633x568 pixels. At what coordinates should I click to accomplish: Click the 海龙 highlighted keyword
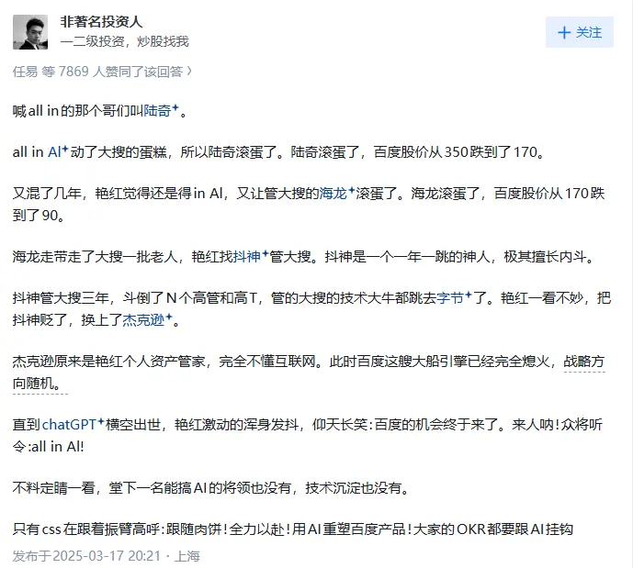click(x=333, y=194)
